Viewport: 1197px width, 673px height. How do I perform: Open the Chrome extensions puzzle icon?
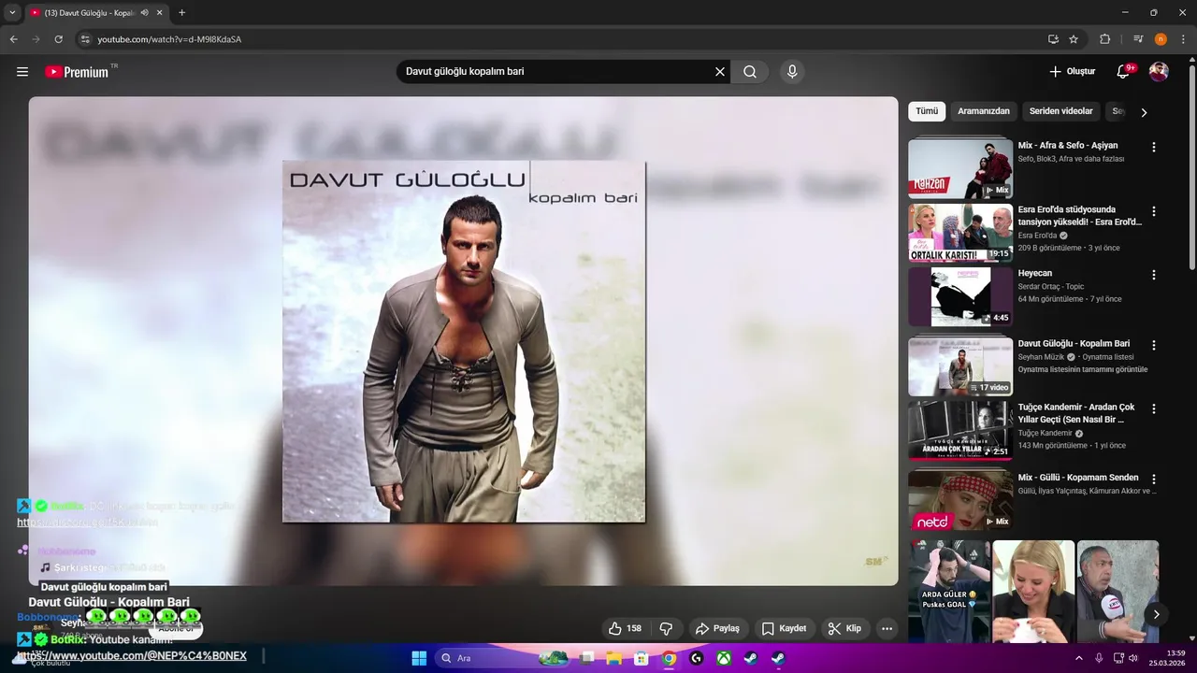(1104, 39)
